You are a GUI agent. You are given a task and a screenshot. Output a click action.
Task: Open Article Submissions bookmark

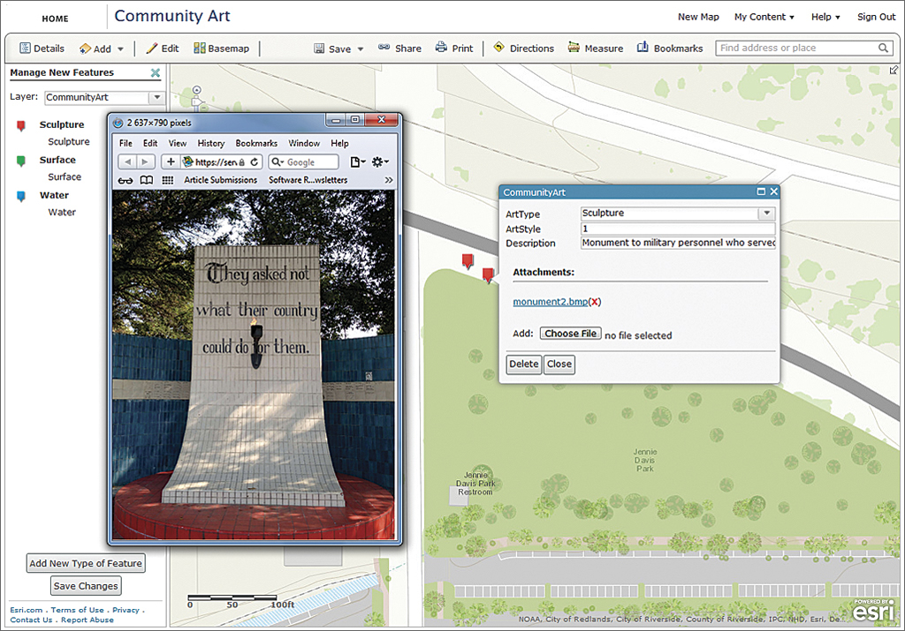point(220,180)
